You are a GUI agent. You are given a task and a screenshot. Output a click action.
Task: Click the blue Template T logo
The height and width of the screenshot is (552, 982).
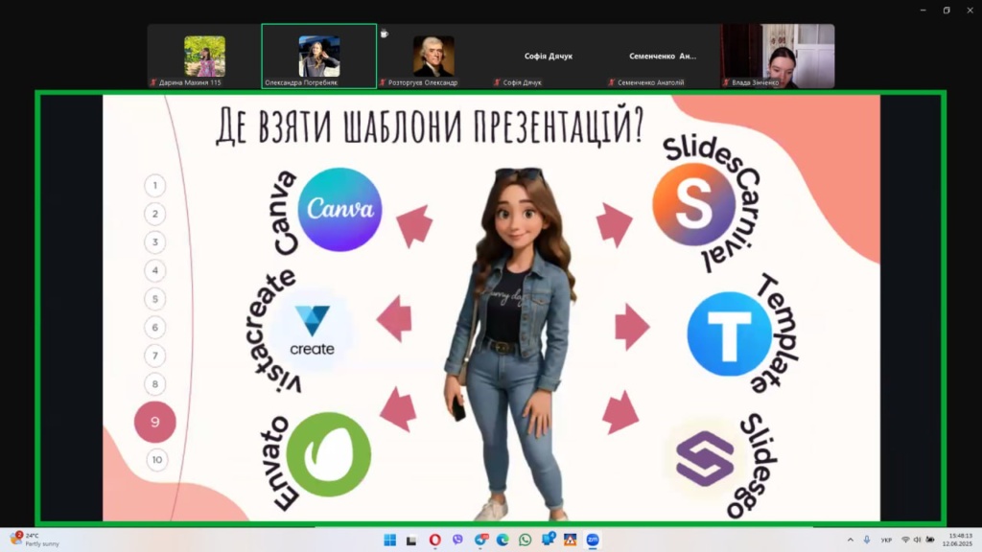click(x=729, y=333)
